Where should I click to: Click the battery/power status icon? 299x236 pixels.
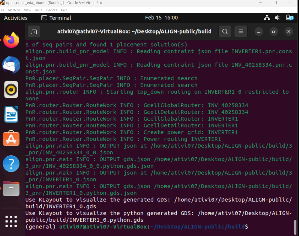(290, 18)
